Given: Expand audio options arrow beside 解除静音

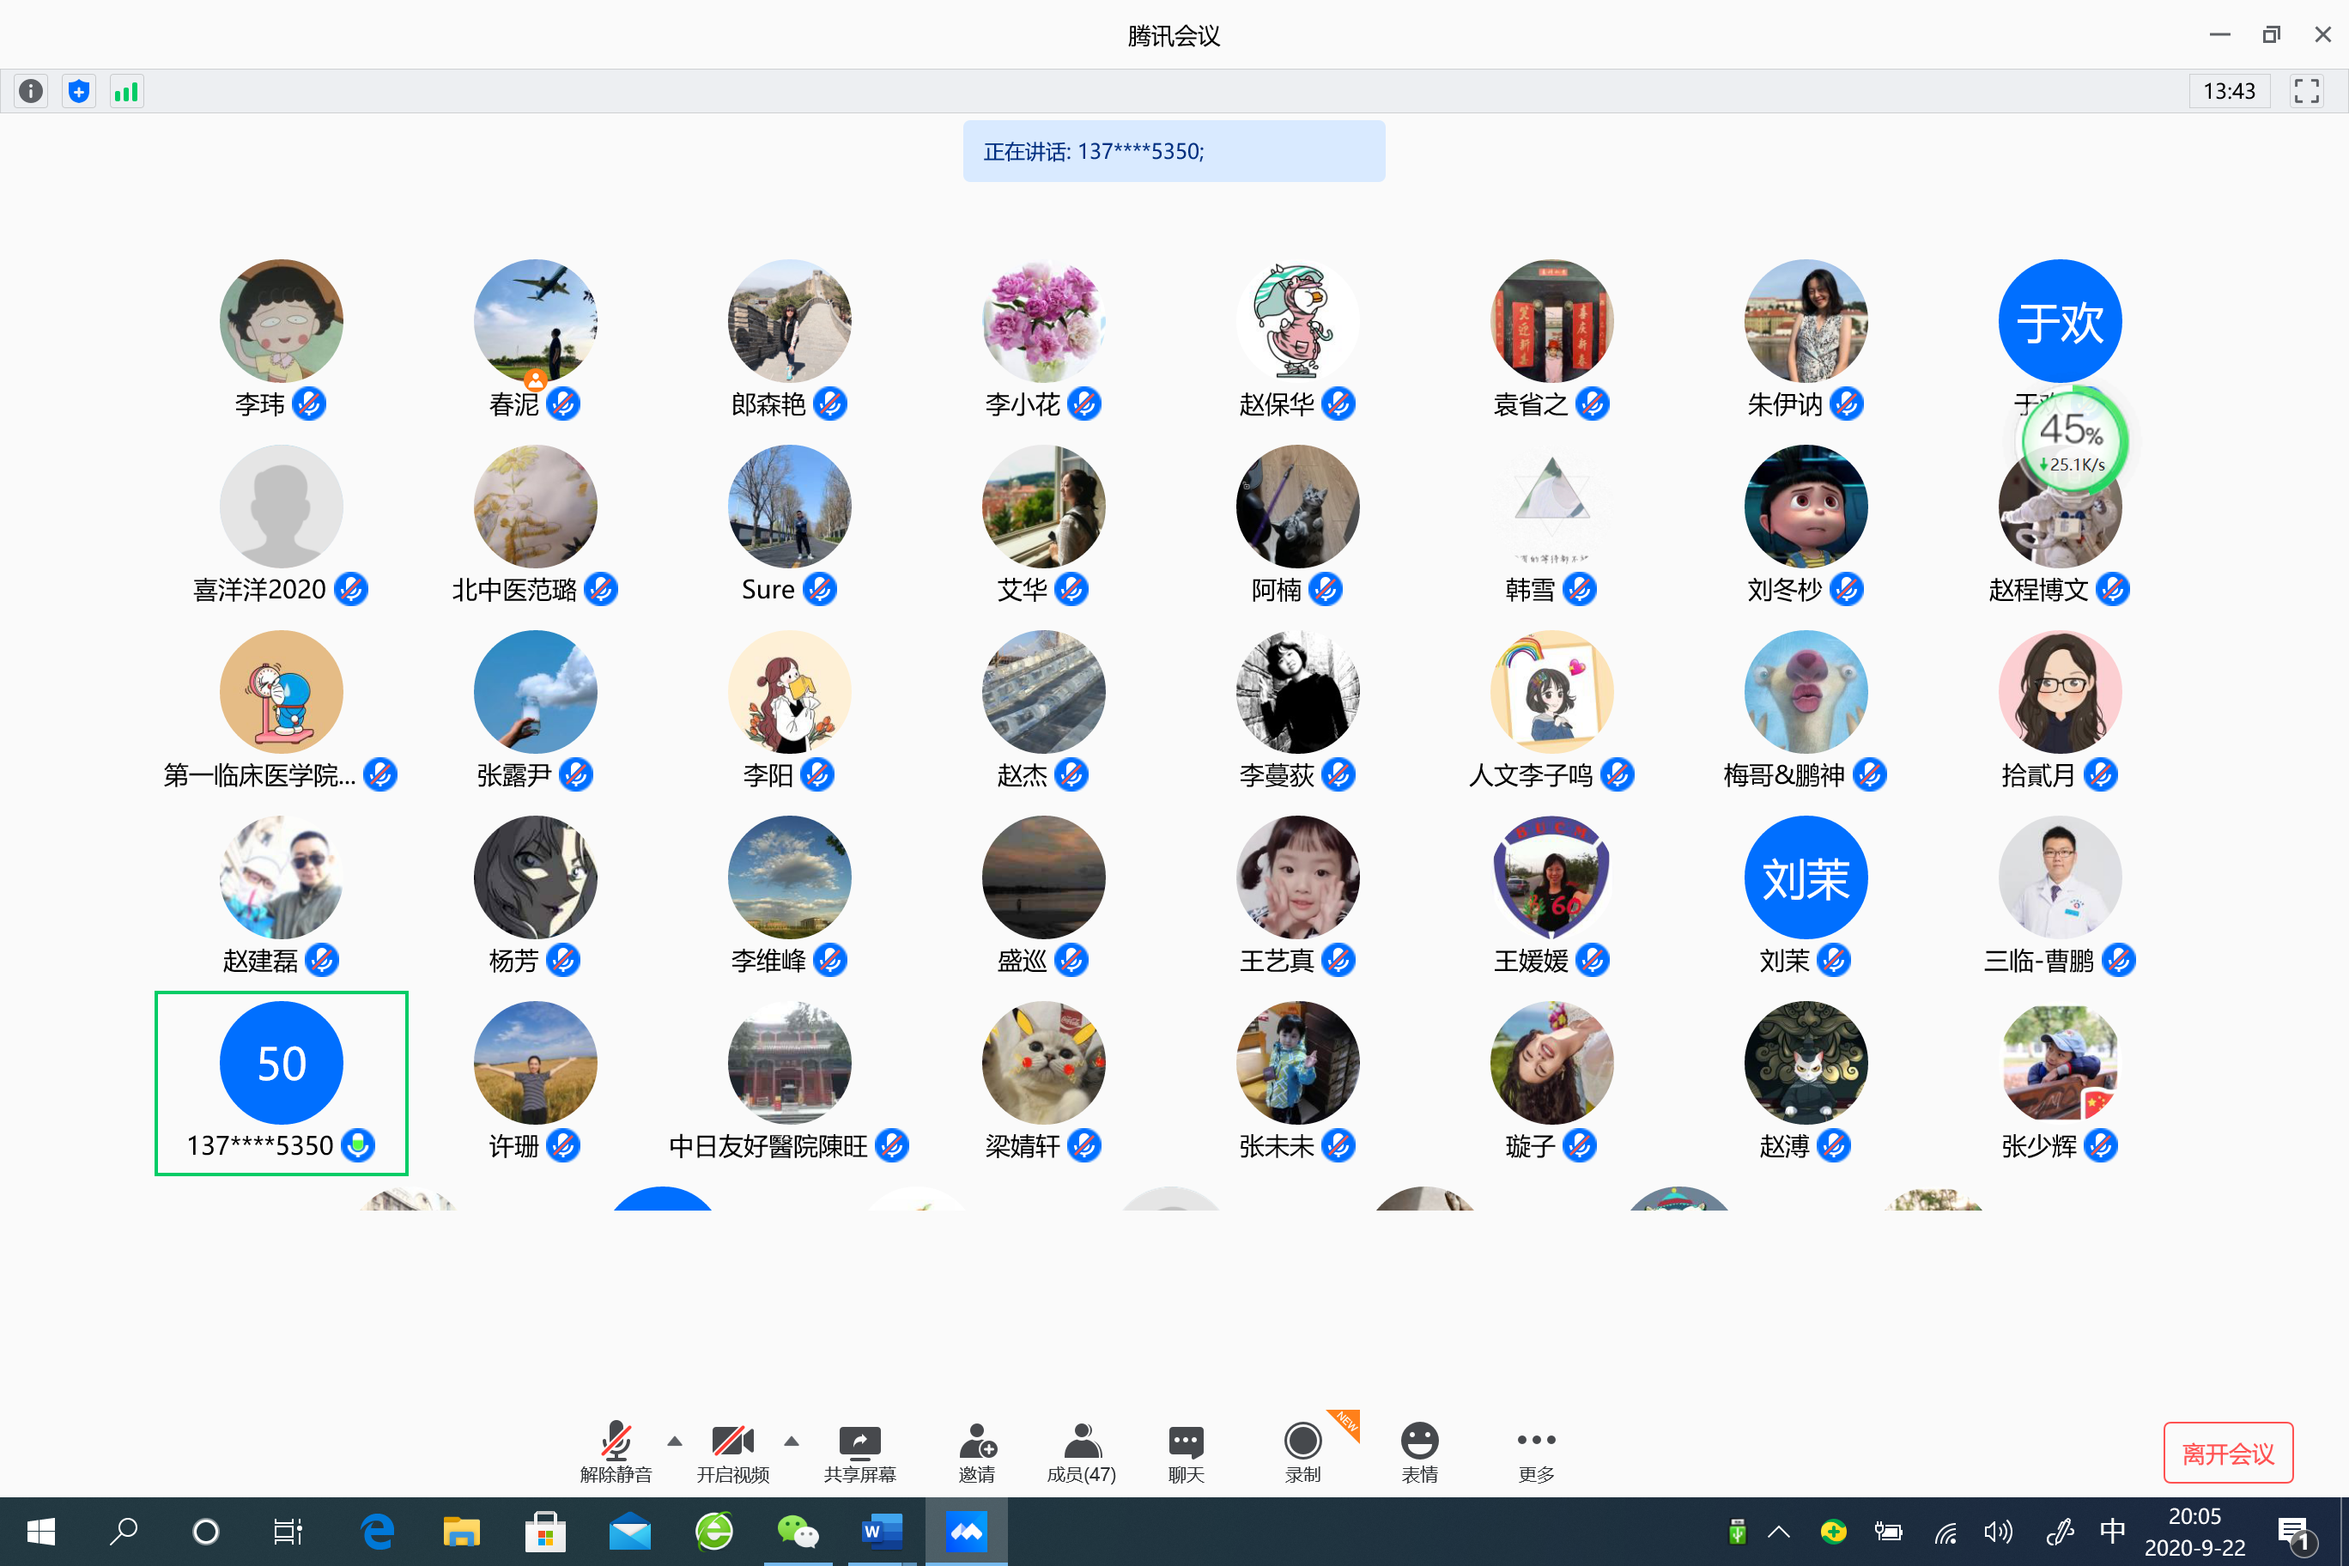Looking at the screenshot, I should pyautogui.click(x=675, y=1442).
